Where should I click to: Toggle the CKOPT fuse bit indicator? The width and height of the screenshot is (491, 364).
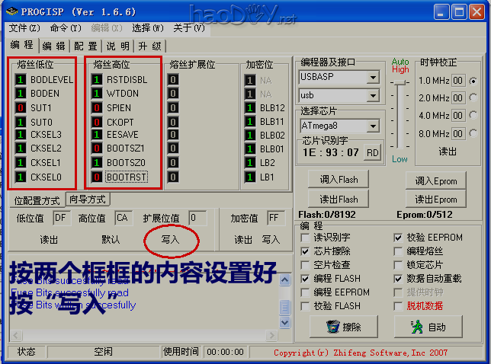click(x=97, y=122)
